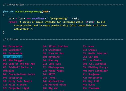Open episode 39: Kidding Kurrys

click(x=95, y=67)
